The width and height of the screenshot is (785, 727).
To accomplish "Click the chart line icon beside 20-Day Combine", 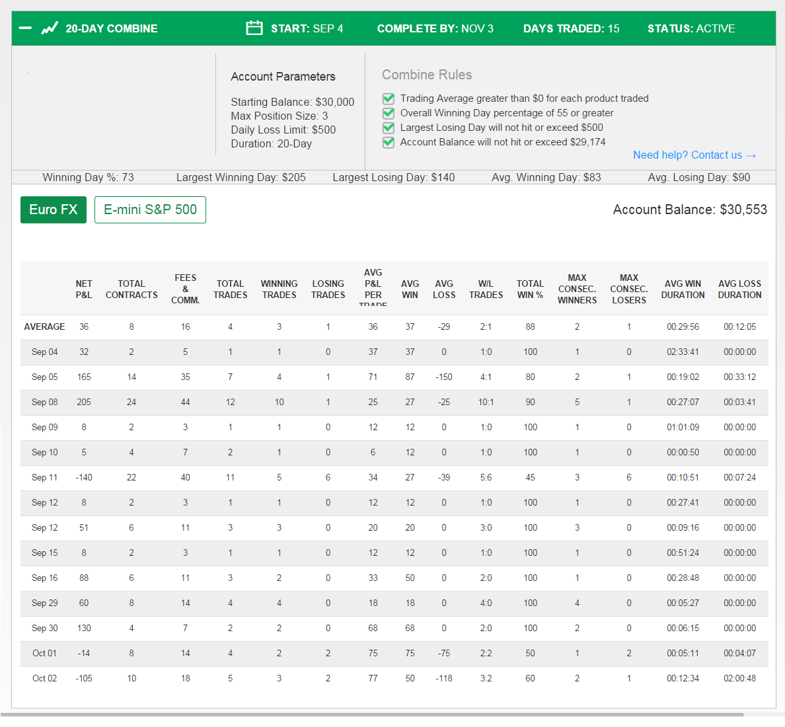I will tap(50, 28).
